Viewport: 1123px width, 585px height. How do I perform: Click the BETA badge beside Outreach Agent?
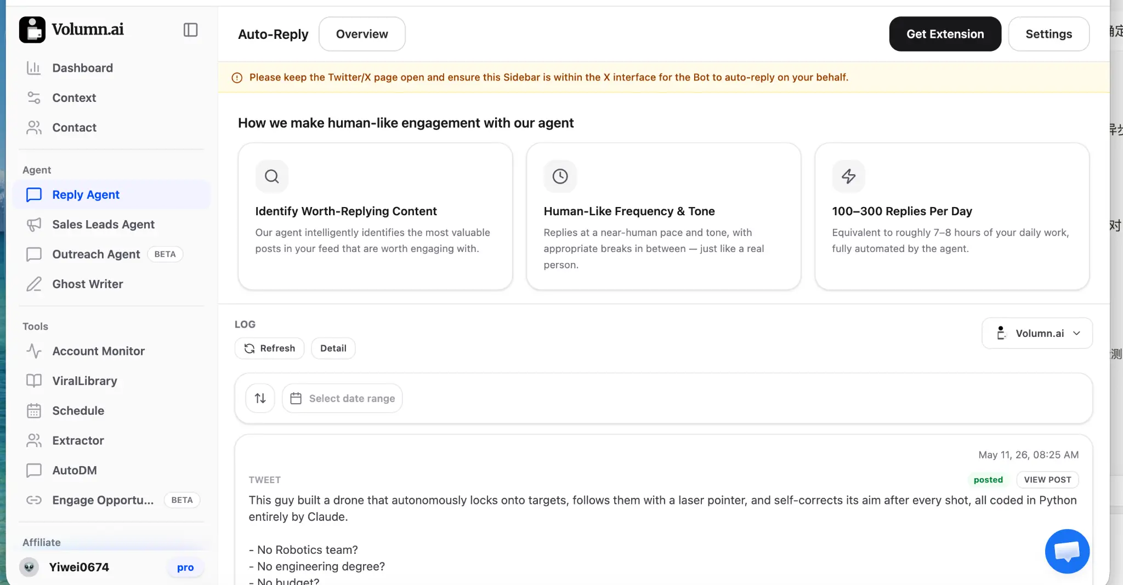click(x=165, y=254)
